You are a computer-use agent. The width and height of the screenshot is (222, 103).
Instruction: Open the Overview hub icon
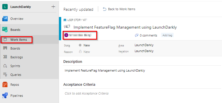coord(5,19)
